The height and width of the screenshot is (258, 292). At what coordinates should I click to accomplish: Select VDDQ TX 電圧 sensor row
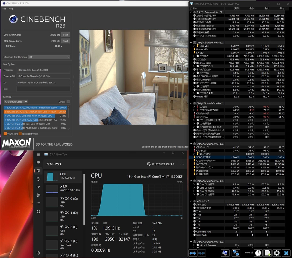coord(237,157)
